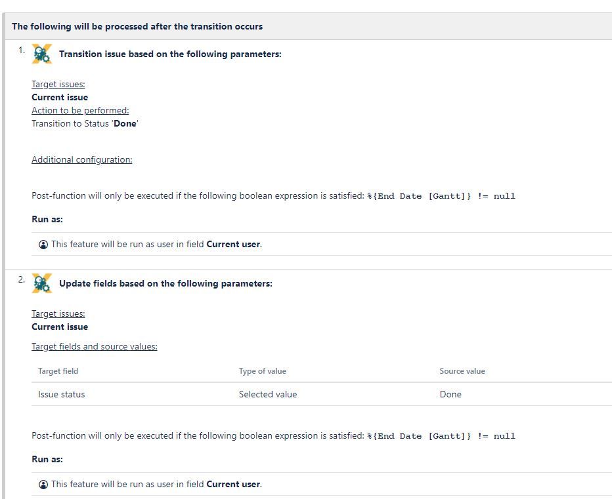Click the 'Source value' column header
612x499 pixels.
click(462, 371)
